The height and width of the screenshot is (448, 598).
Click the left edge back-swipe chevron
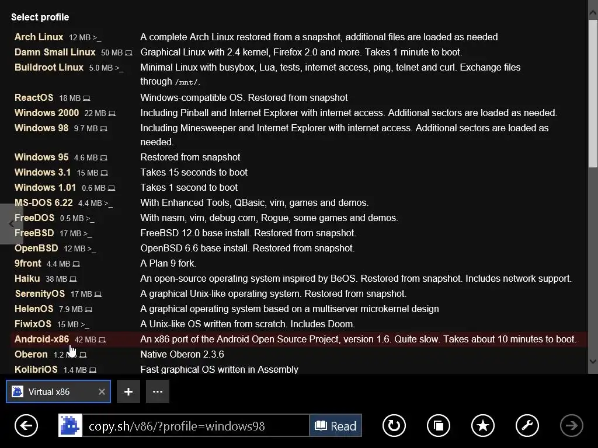(12, 224)
